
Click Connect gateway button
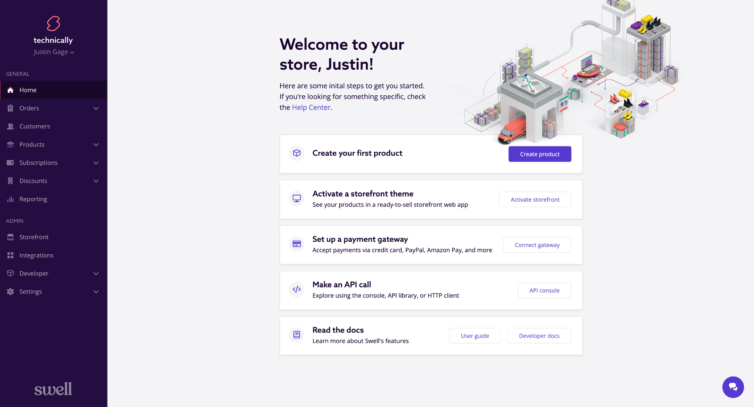coord(537,245)
